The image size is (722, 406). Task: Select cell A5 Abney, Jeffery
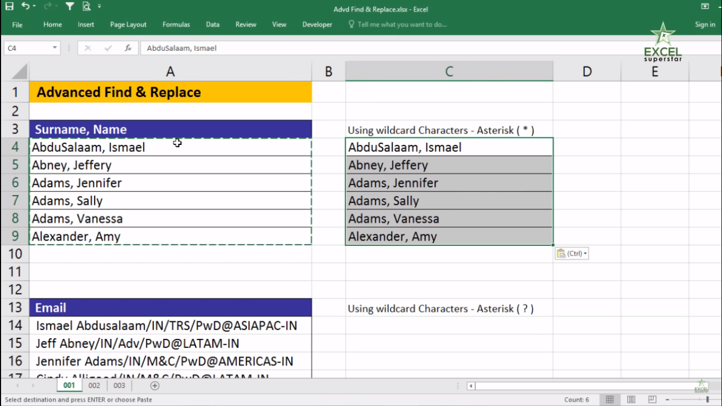170,165
